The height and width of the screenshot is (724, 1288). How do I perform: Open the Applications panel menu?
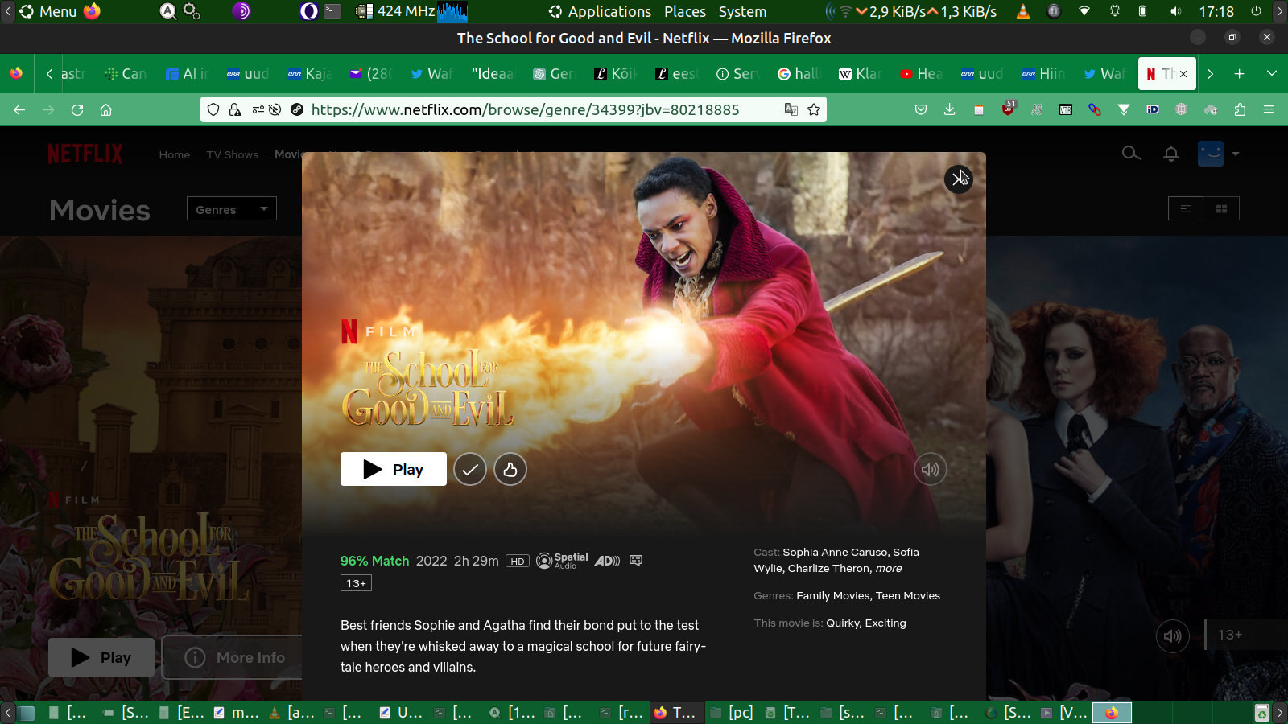[600, 11]
